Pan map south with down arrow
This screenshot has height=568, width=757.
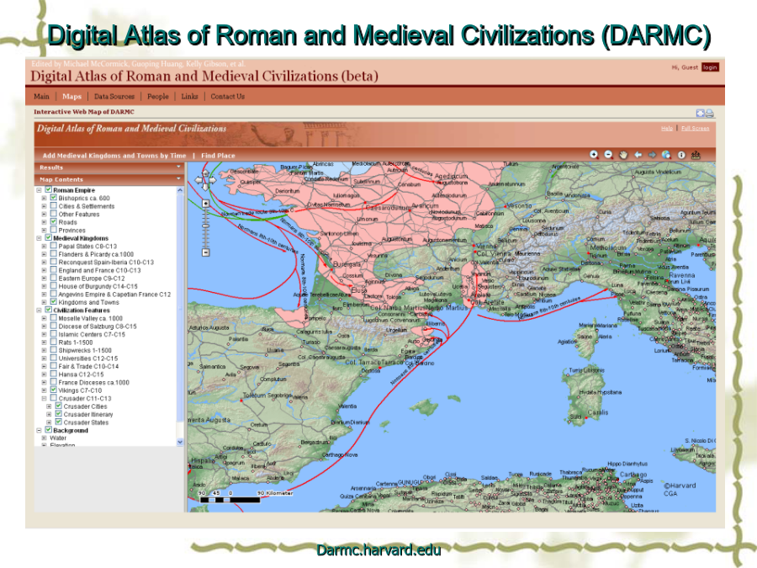click(205, 187)
